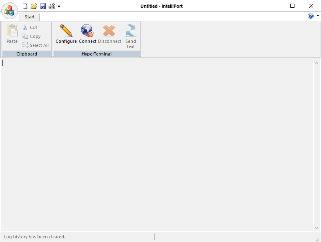321x242 pixels.
Task: Switch to the Start ribbon tab
Action: 30,17
